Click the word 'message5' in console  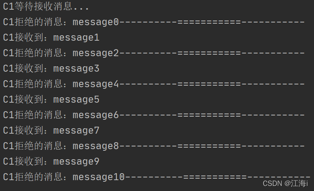(76, 100)
